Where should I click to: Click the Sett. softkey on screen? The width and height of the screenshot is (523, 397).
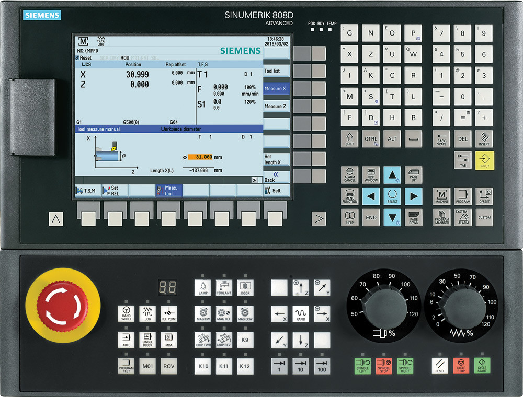click(277, 191)
